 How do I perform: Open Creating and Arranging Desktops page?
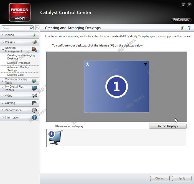[x=21, y=57]
